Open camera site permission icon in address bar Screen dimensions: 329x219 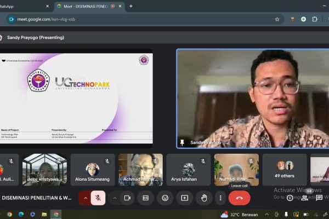(11, 19)
